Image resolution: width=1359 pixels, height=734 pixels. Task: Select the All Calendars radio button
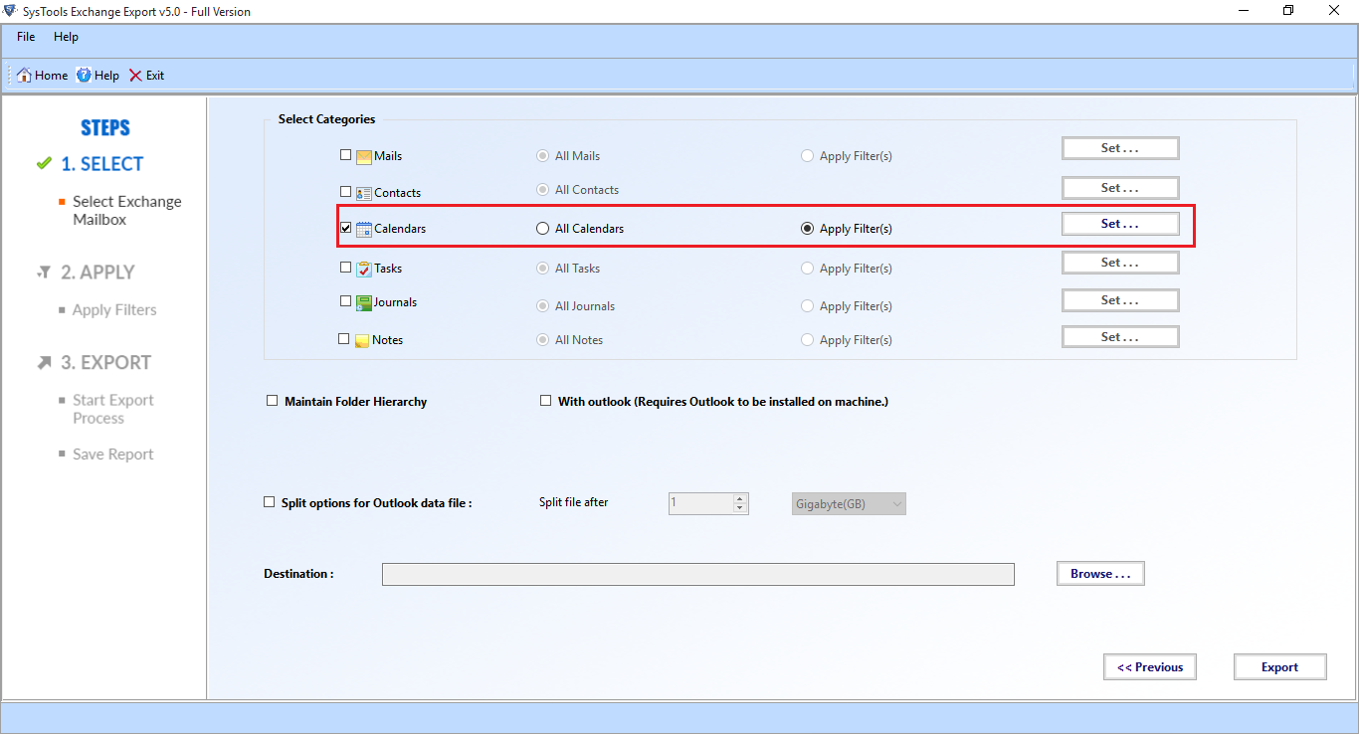click(x=542, y=229)
